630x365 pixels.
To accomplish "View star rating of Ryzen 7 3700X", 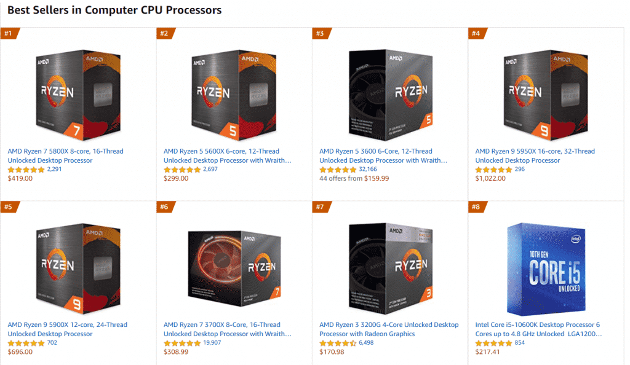I will [182, 343].
